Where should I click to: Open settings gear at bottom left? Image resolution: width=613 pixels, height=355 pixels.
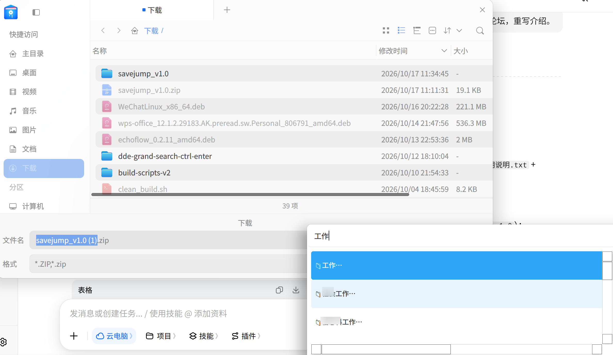pyautogui.click(x=3, y=342)
